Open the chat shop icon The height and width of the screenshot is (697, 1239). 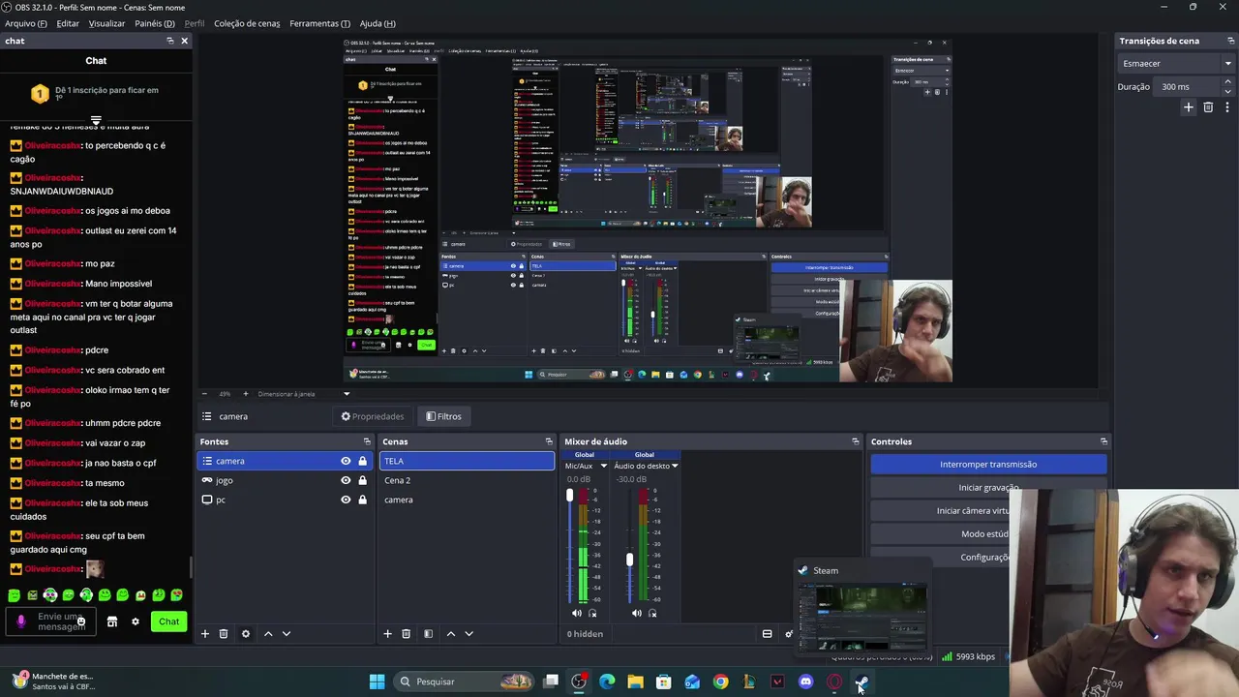[x=112, y=621]
